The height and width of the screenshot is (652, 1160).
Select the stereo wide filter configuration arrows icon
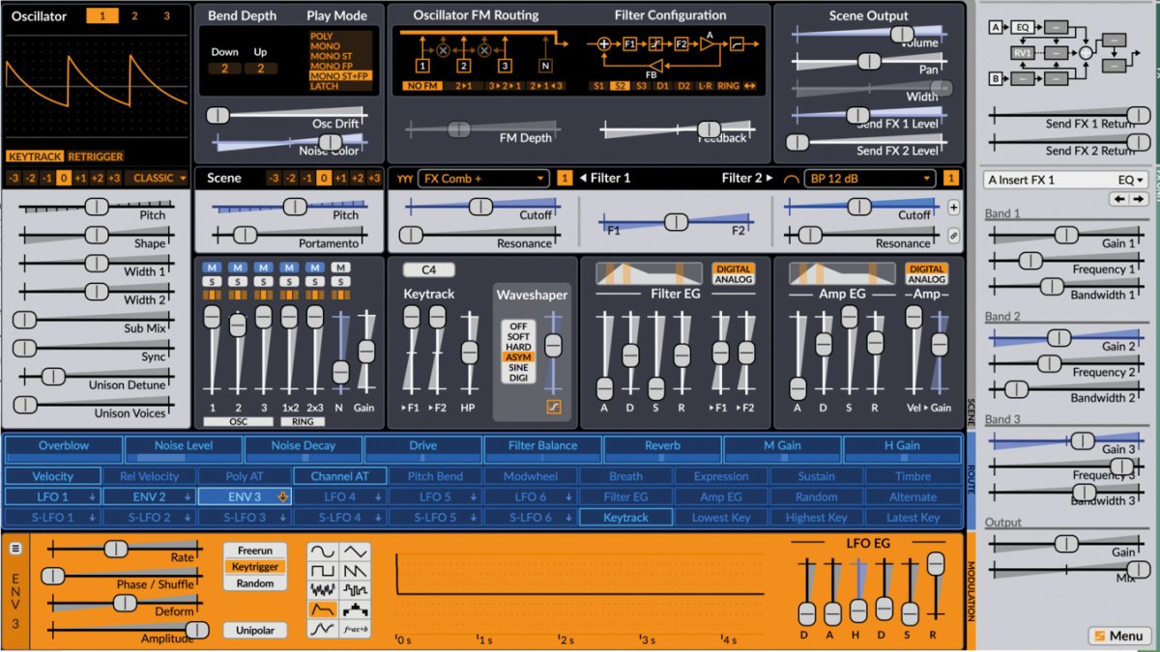tap(751, 86)
